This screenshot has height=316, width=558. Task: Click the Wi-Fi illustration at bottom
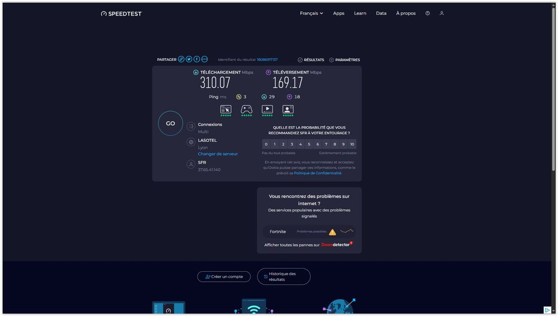254,307
